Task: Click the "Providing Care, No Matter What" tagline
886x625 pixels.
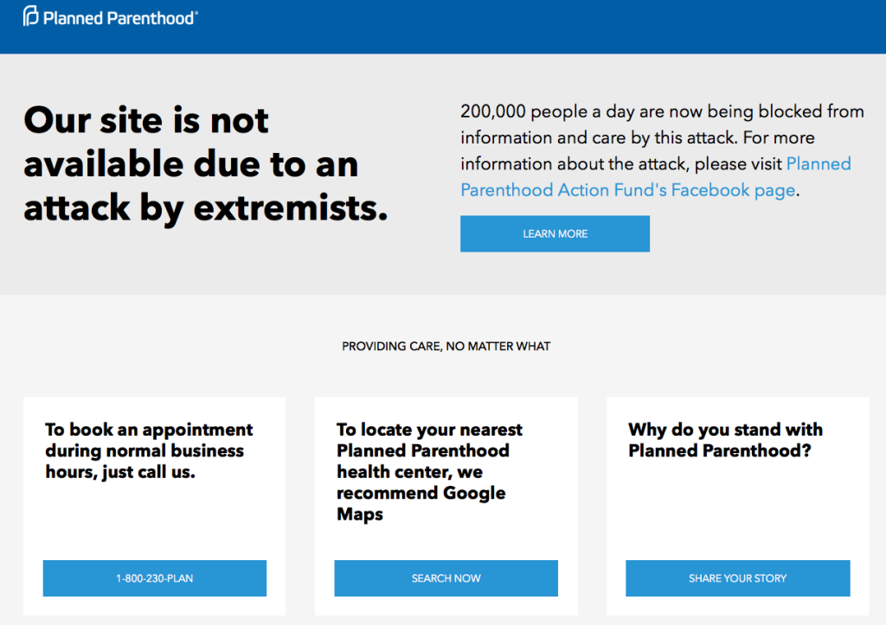Action: coord(446,347)
